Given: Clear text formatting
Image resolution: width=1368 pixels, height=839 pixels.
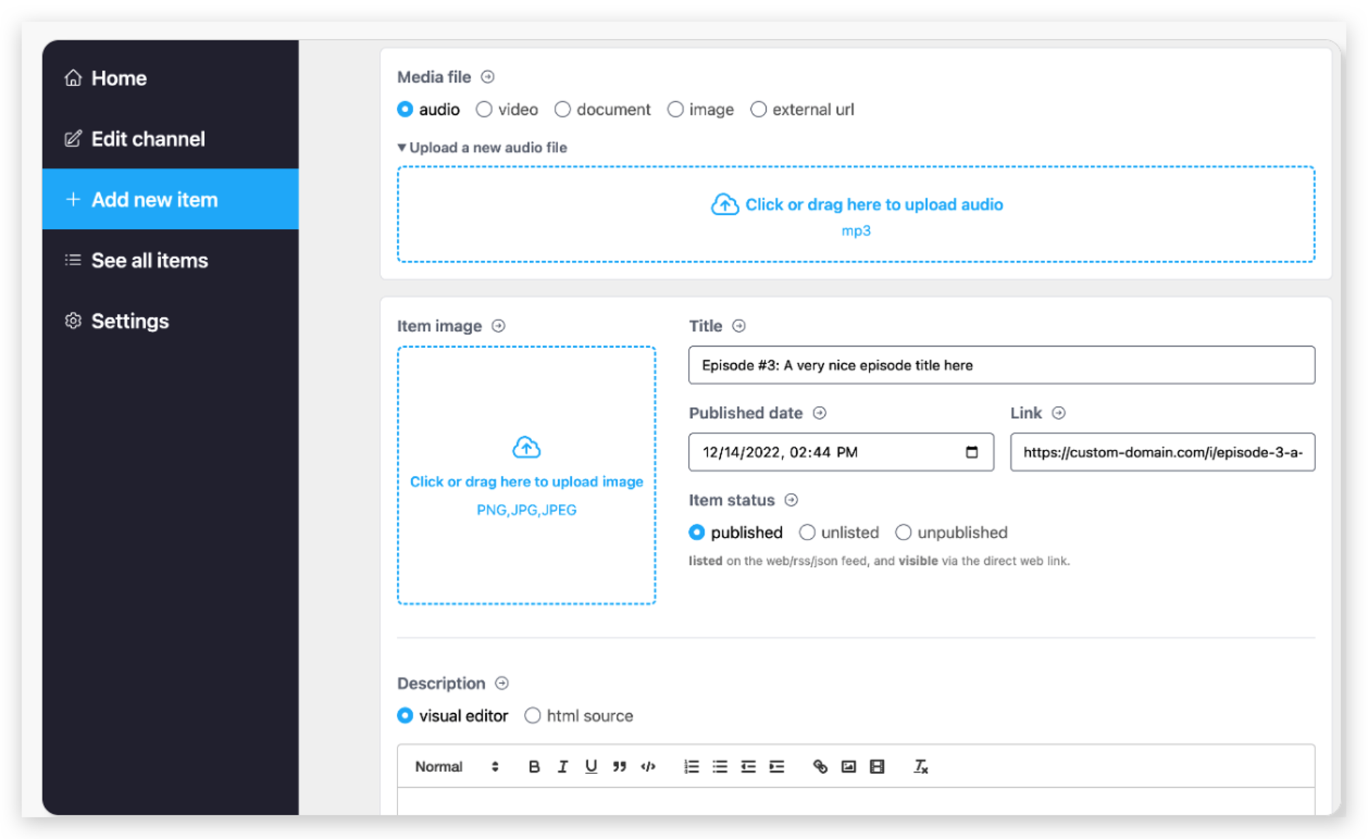Looking at the screenshot, I should point(921,767).
